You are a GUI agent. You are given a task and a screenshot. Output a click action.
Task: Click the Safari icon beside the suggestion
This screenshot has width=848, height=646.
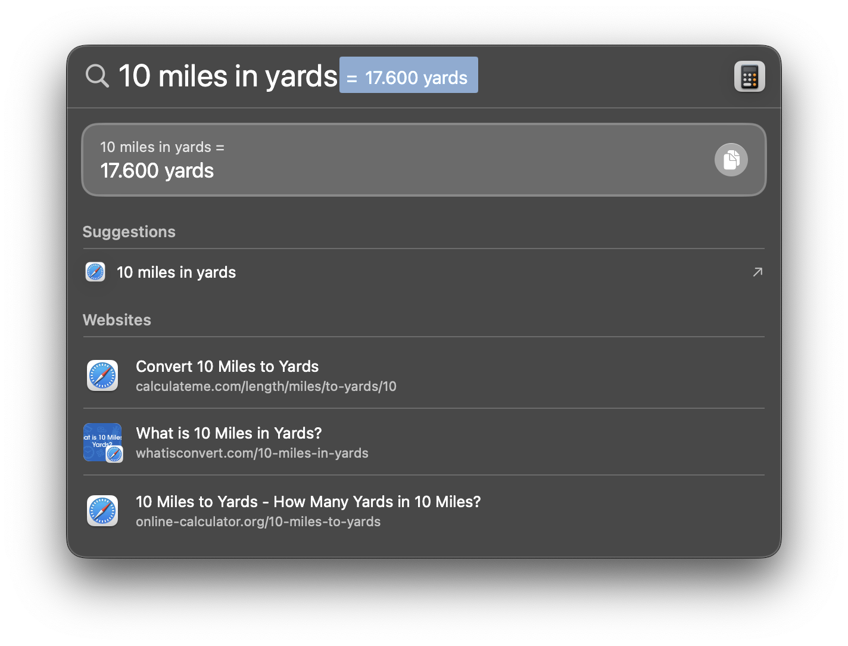point(95,272)
